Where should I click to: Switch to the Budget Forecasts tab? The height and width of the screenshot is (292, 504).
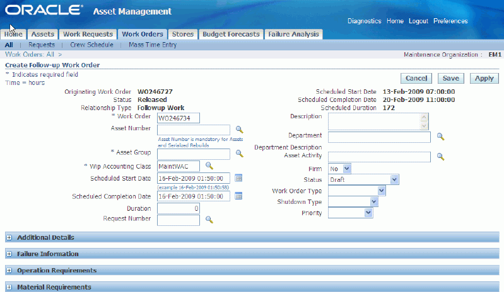(x=231, y=34)
